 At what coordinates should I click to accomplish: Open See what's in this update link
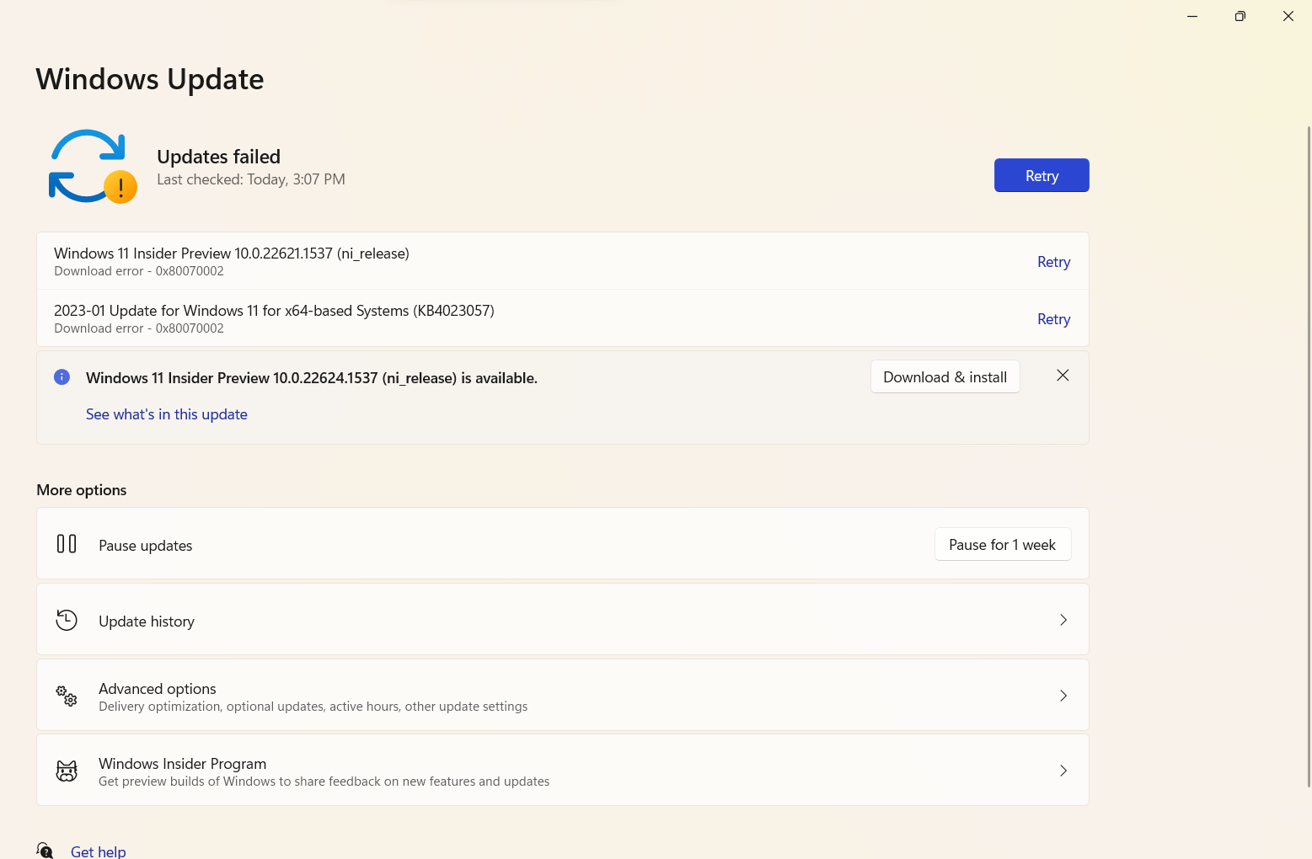[167, 414]
